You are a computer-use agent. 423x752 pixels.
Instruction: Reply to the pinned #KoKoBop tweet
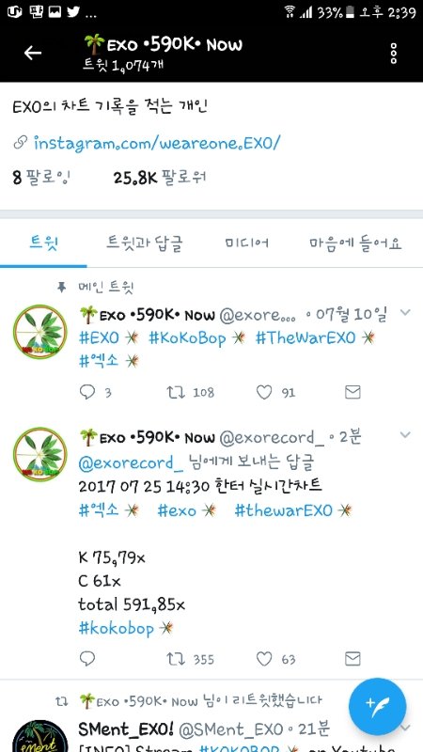[x=87, y=392]
